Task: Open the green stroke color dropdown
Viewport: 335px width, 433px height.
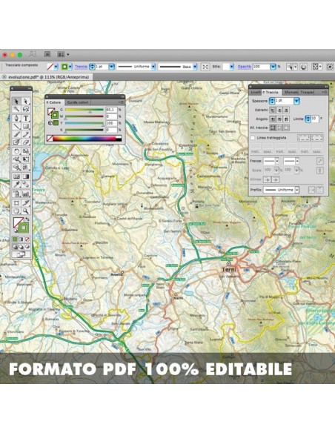Action: 70,67
